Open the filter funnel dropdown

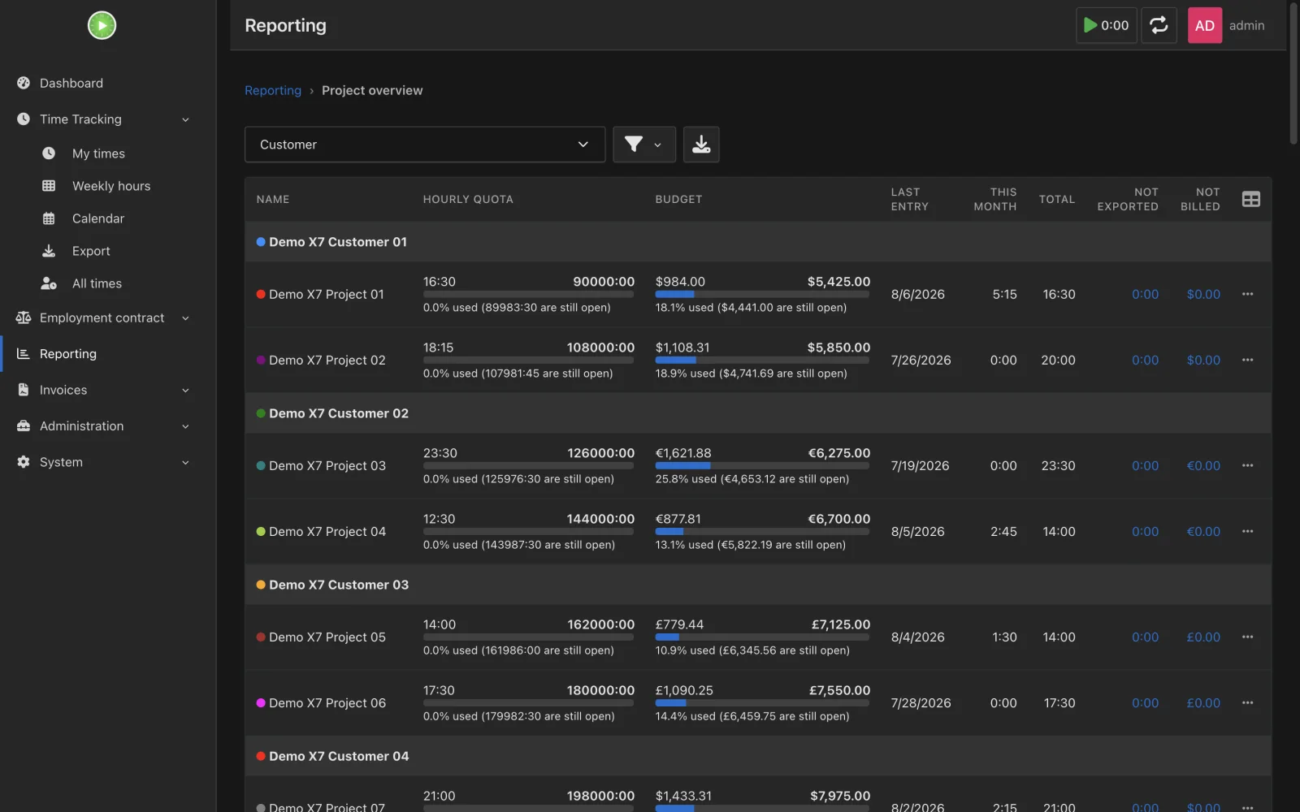(x=643, y=145)
